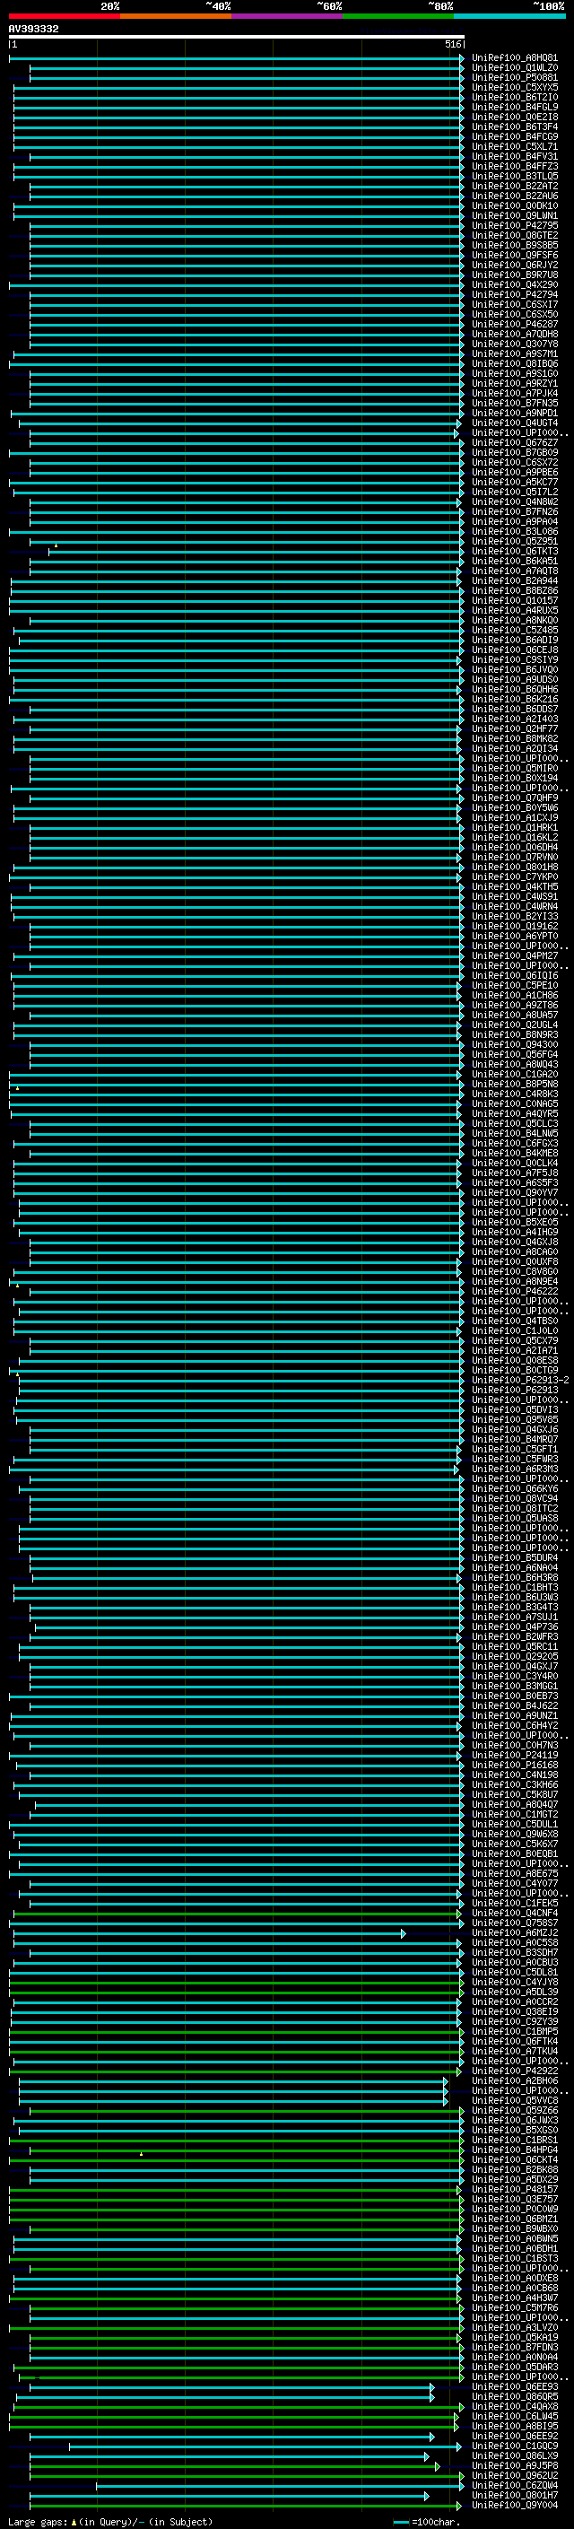Screen dimensions: 574x2529
Task: Click the green ~80% identity legend segment
Action: tap(397, 16)
